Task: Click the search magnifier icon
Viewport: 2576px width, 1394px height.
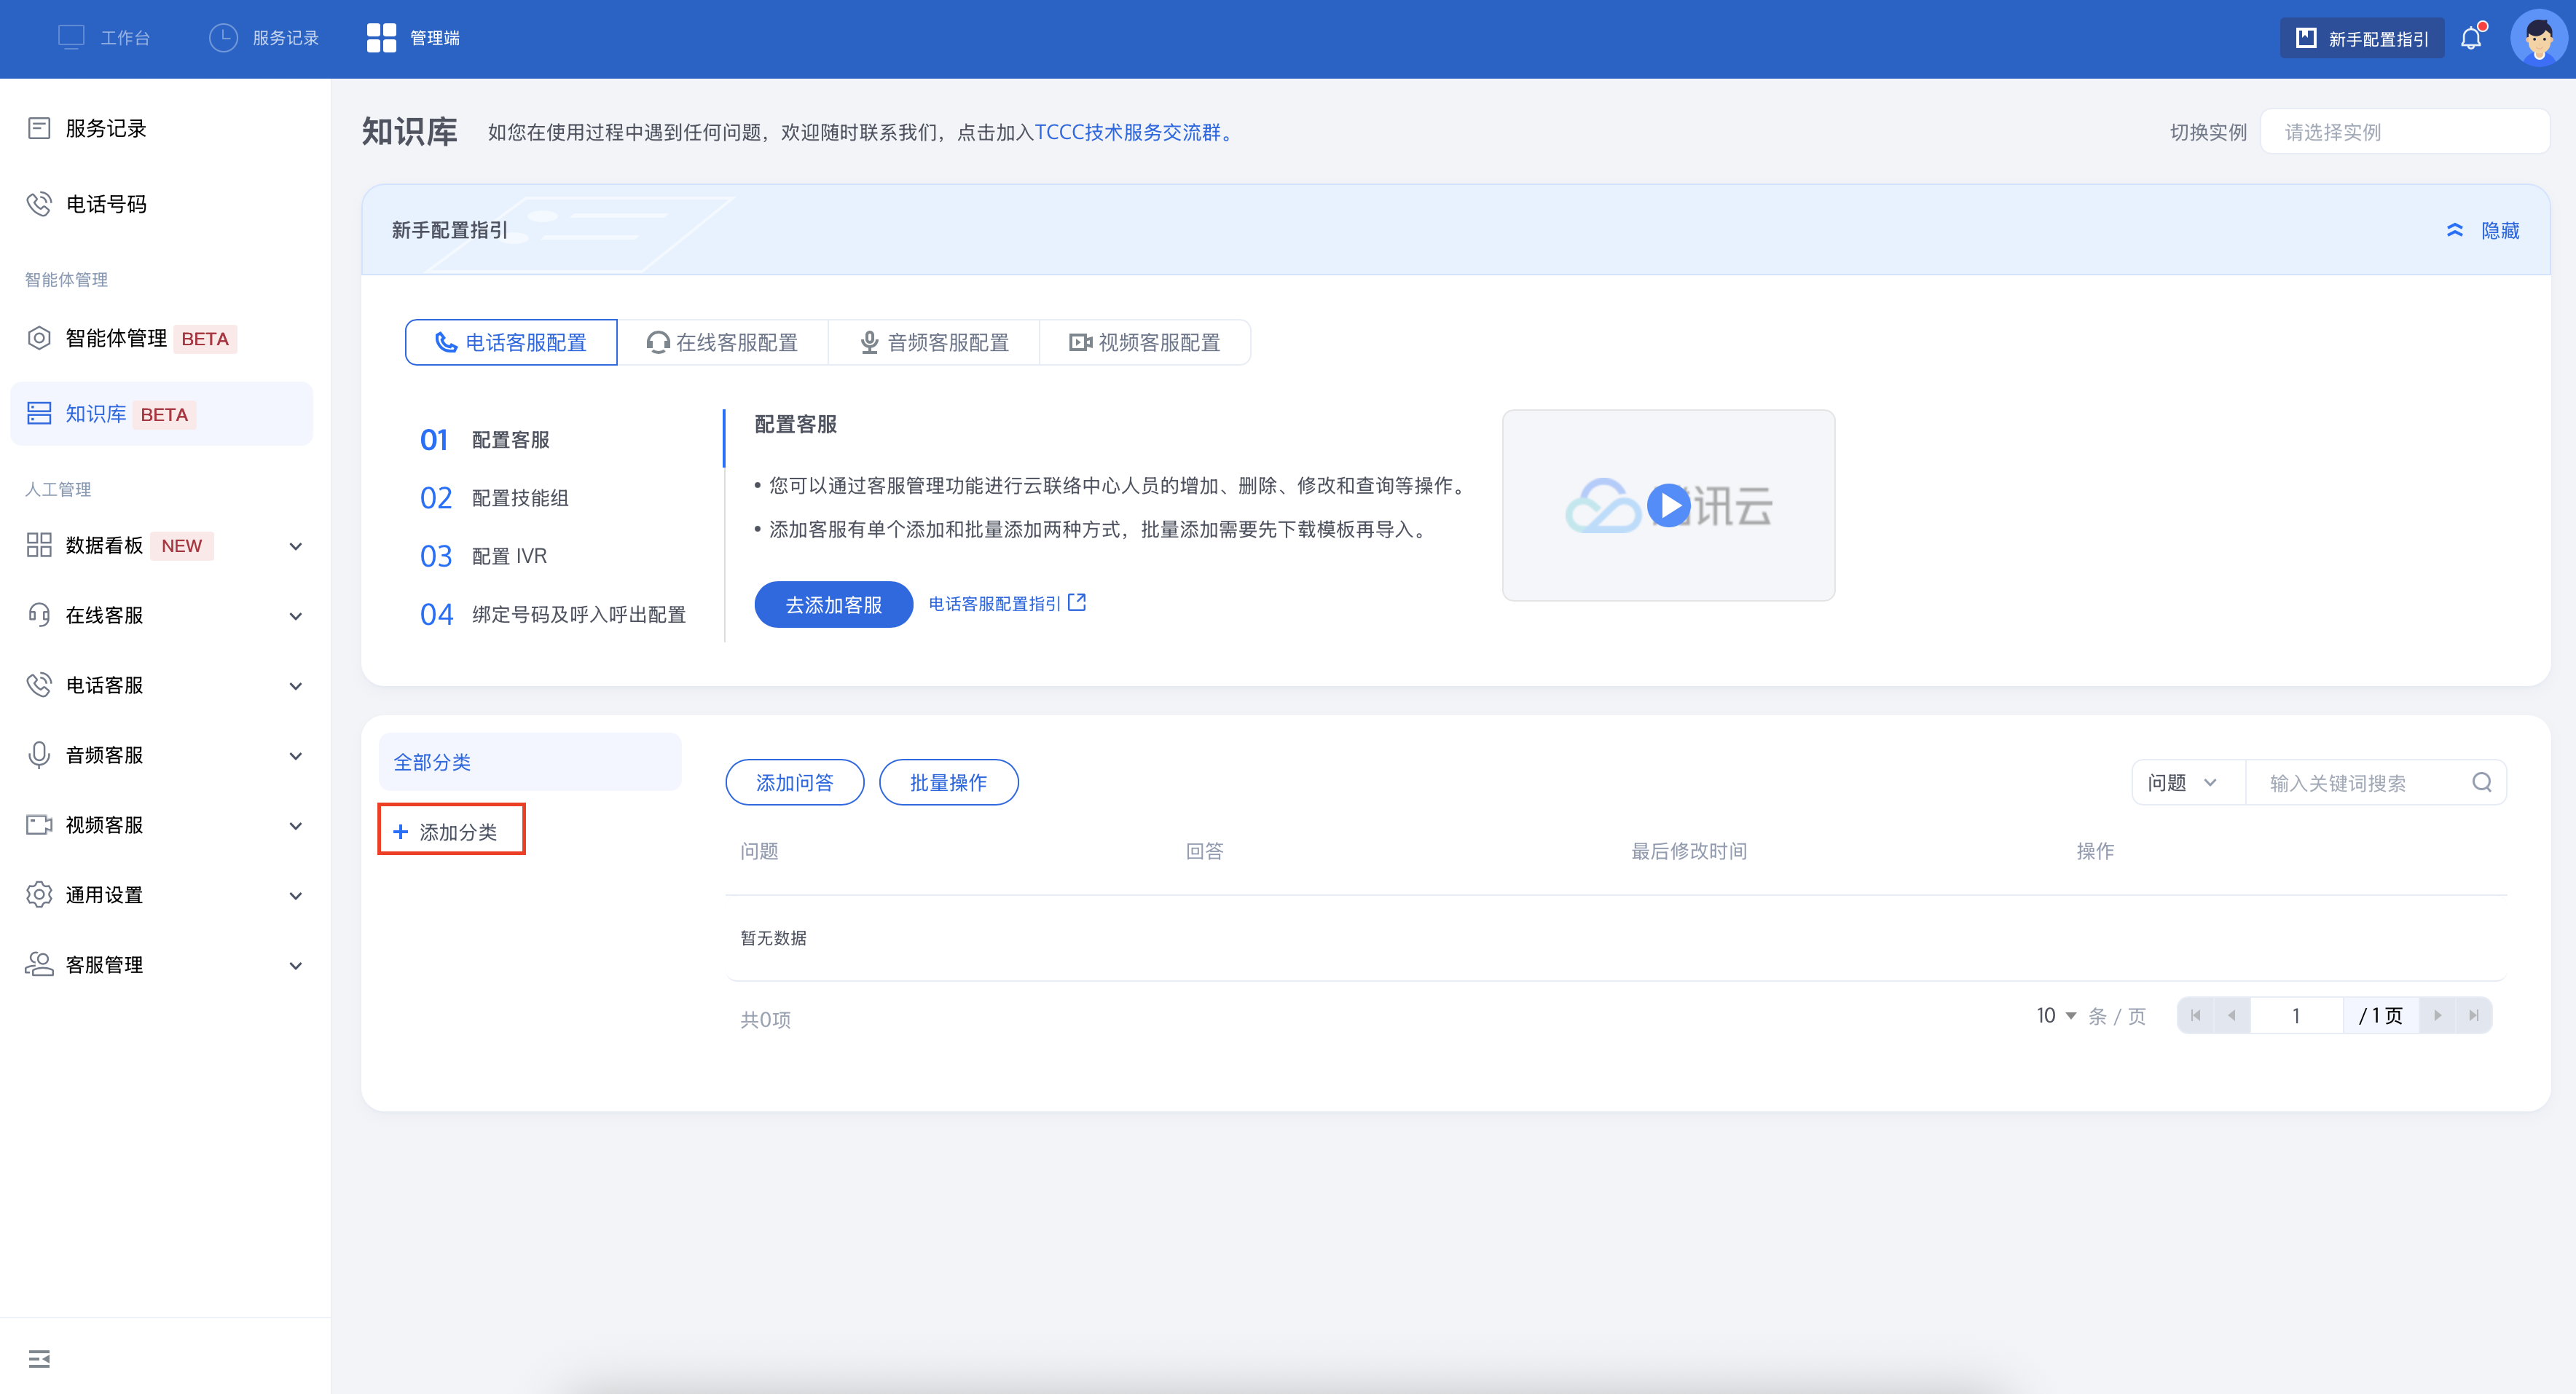Action: pyautogui.click(x=2481, y=782)
